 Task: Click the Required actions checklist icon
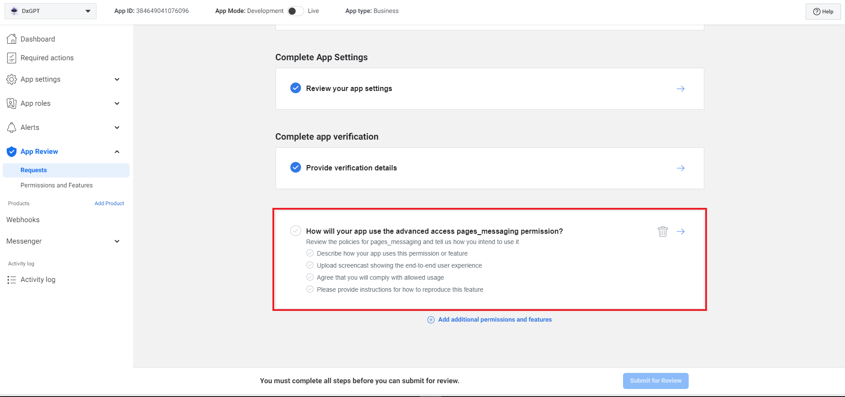click(12, 58)
